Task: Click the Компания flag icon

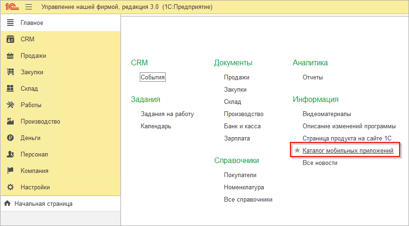Action: 10,171
